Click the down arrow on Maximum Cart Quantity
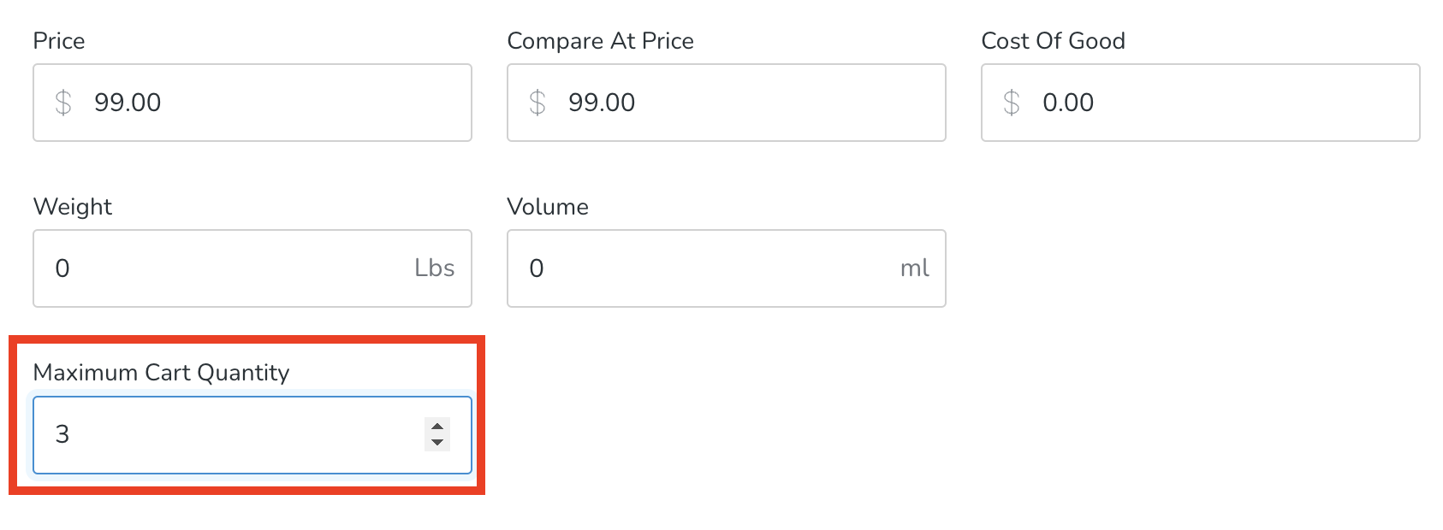The width and height of the screenshot is (1443, 530). click(436, 445)
